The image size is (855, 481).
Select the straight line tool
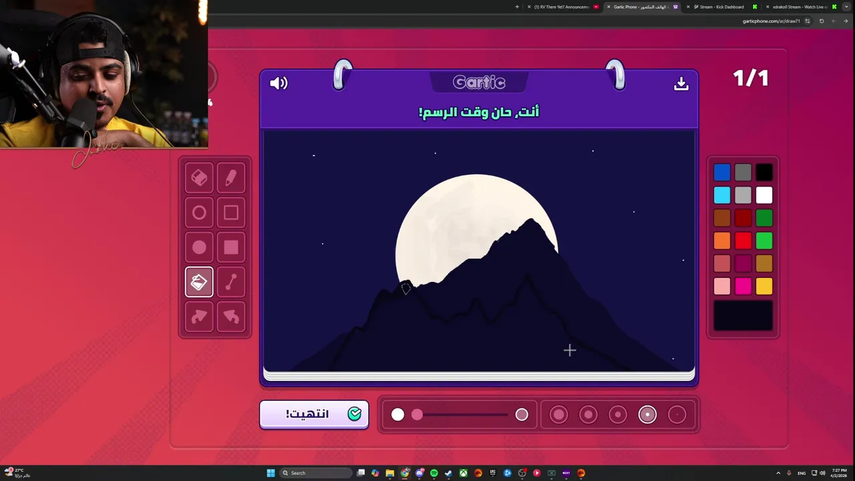(x=231, y=282)
